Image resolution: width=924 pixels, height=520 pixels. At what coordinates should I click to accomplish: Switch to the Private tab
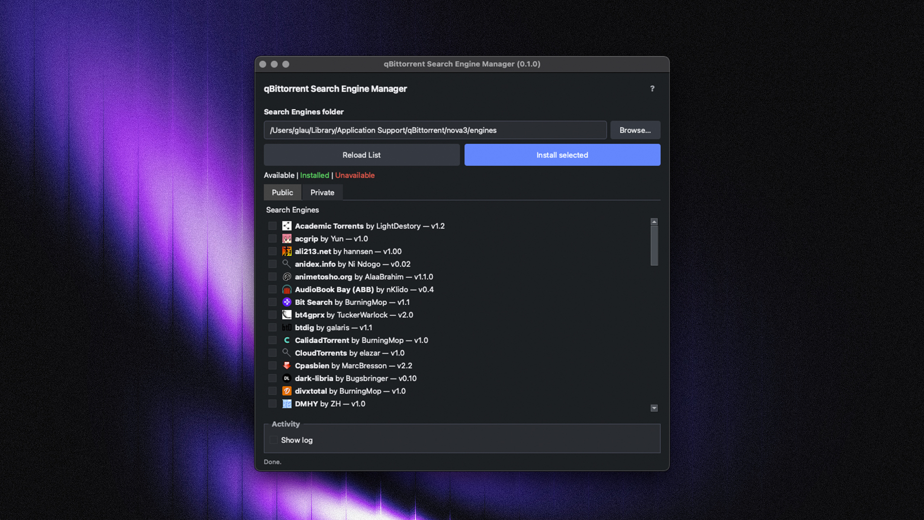click(322, 193)
